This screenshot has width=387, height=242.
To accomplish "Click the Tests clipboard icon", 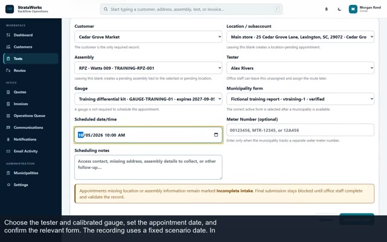I will [x=8, y=59].
